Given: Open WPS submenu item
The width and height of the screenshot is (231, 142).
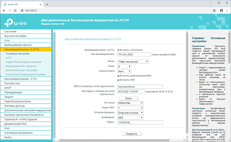Looking at the screenshot, I should (8, 58).
